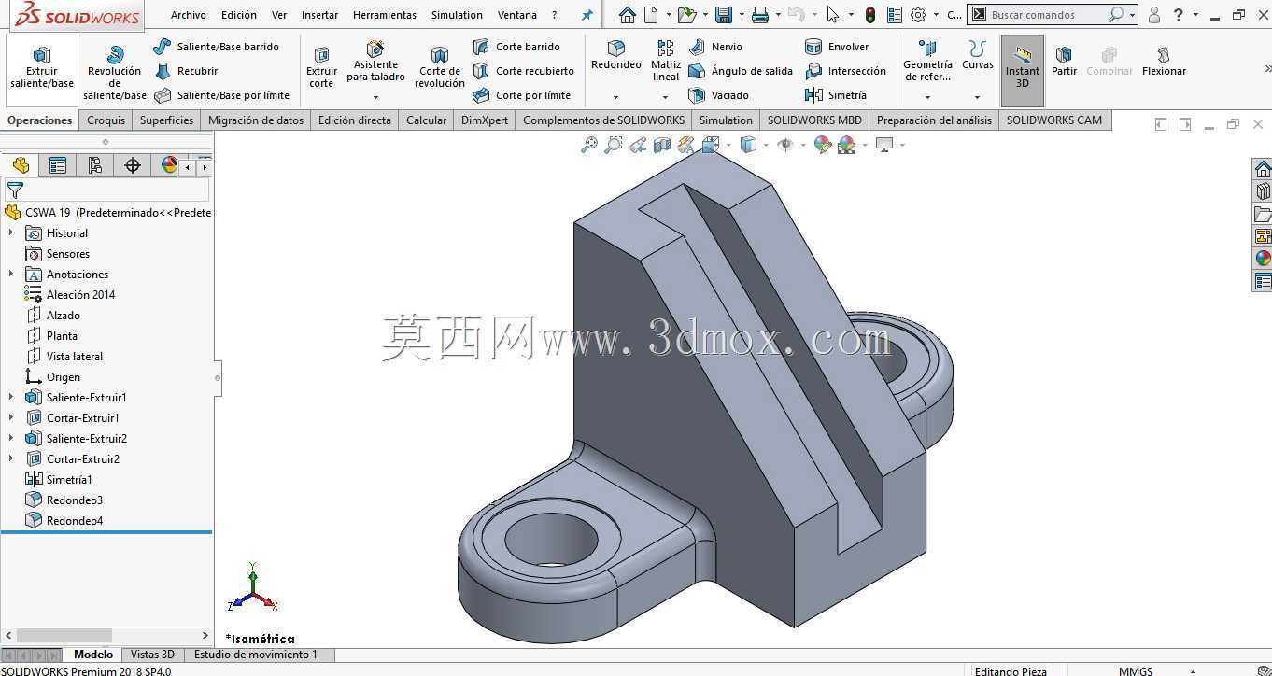This screenshot has height=676, width=1272.
Task: Activate the Extruir corte tool
Action: (321, 68)
